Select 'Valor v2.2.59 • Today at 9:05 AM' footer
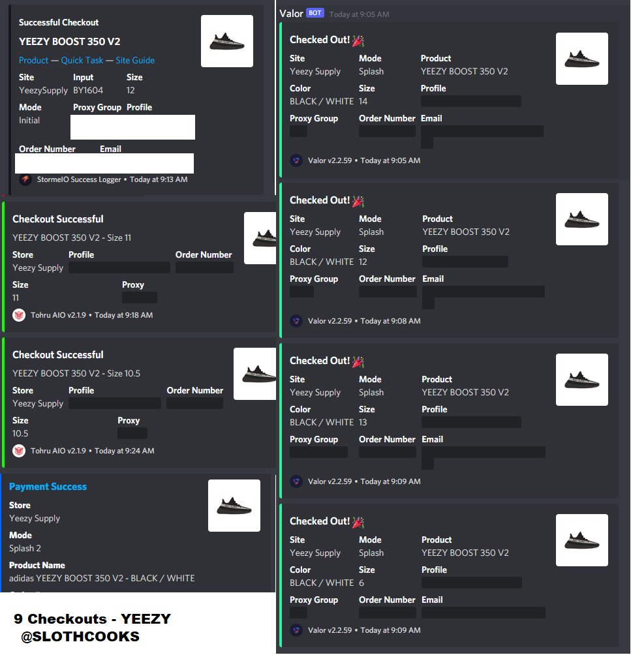This screenshot has height=655, width=631. [364, 160]
